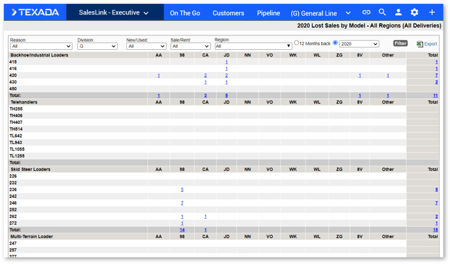Open the settings gear icon
The image size is (450, 264).
415,12
